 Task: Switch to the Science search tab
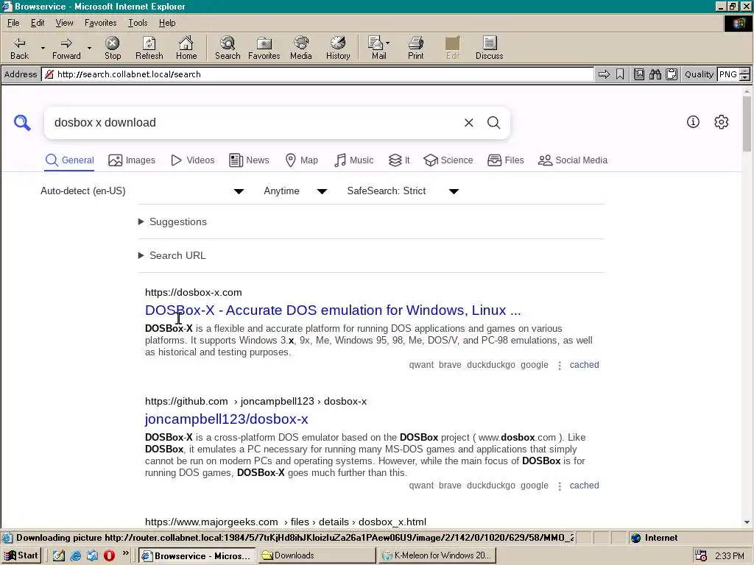[x=448, y=160]
